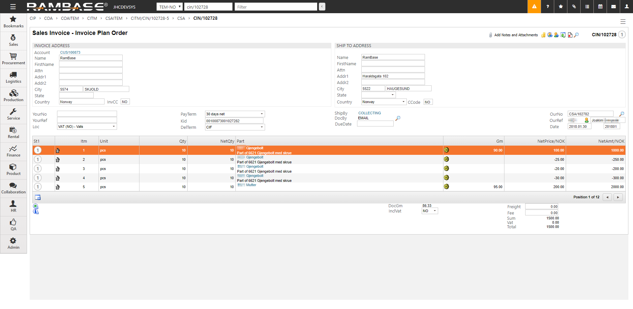This screenshot has width=633, height=309.
Task: Click the YourNo input field
Action: 87,114
